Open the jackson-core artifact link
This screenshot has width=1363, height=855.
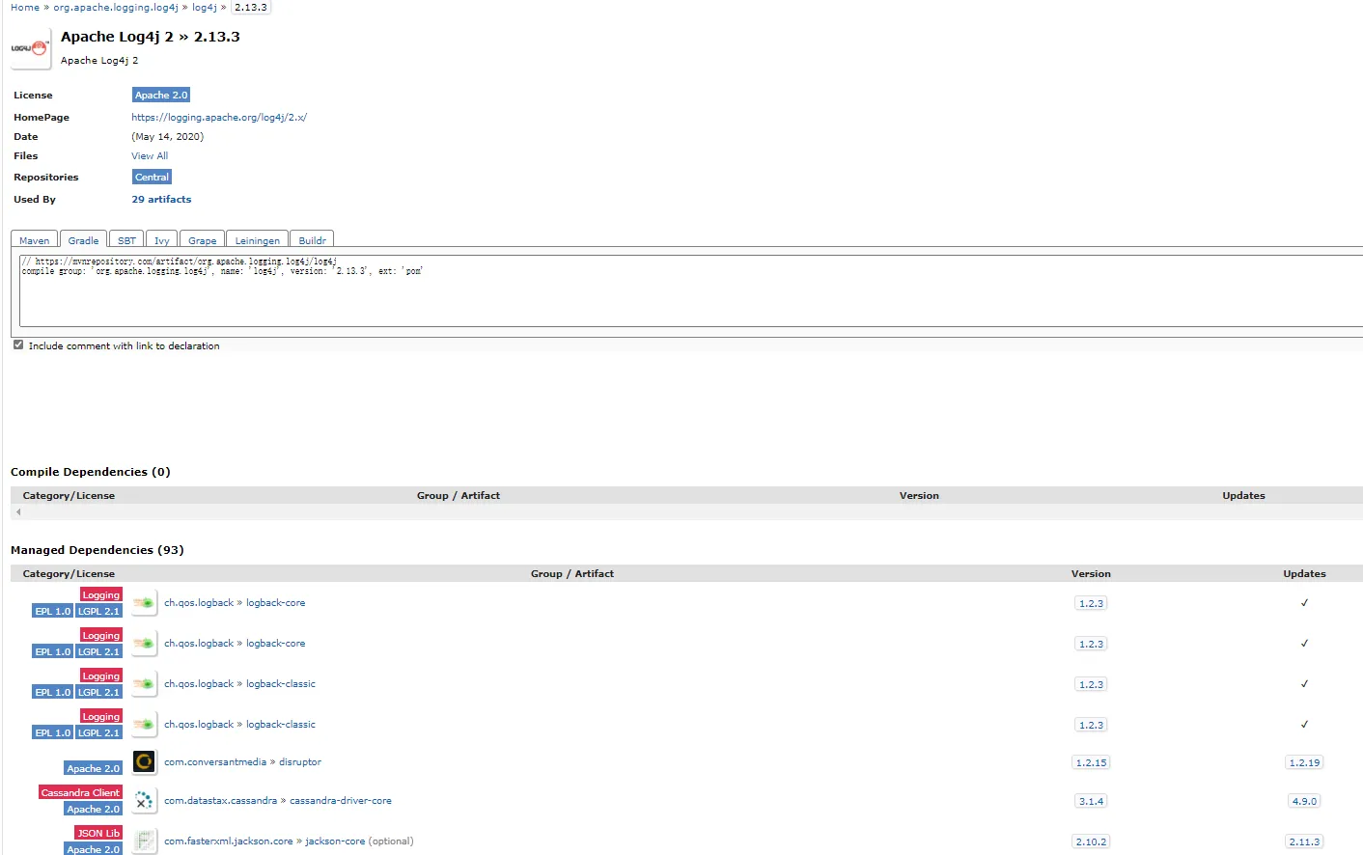[335, 841]
